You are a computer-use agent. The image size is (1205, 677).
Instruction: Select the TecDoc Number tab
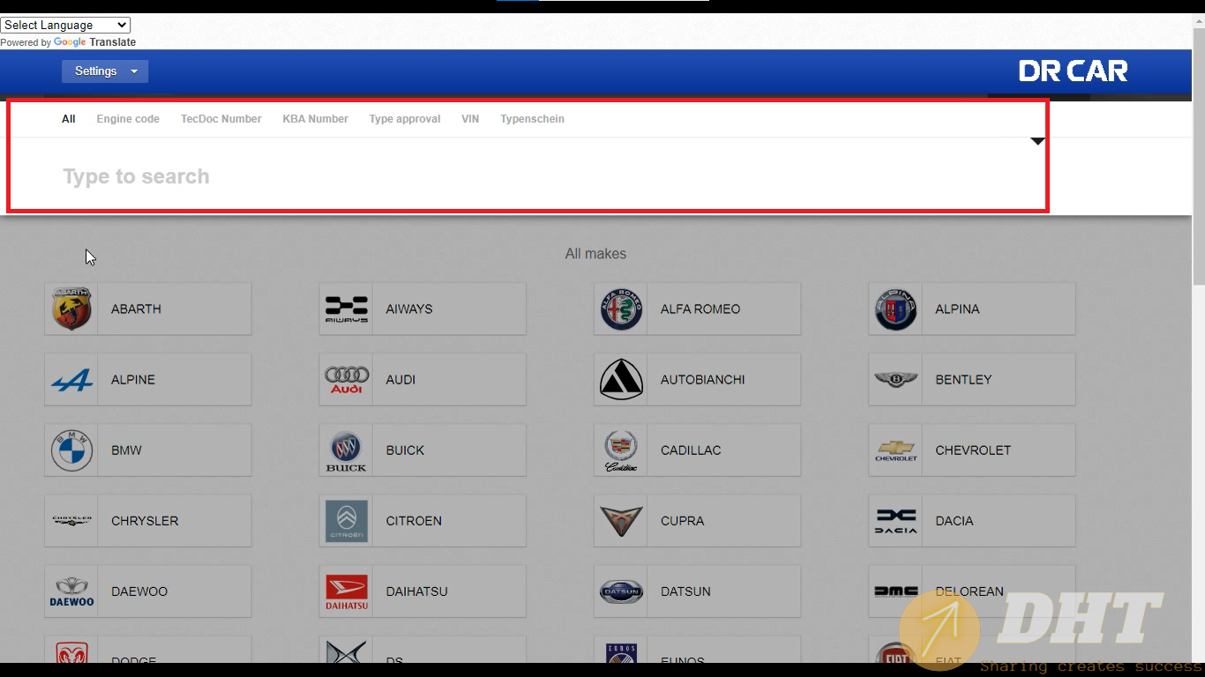[221, 119]
